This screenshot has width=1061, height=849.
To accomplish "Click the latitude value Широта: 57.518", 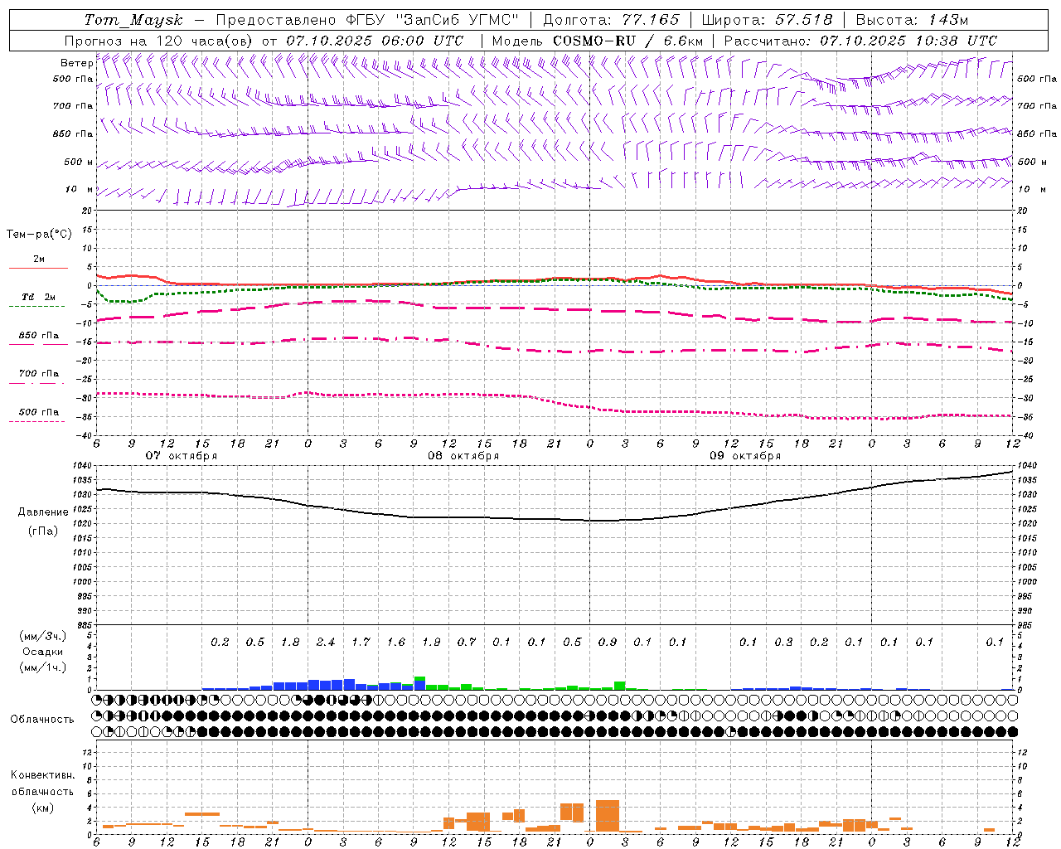I will point(768,20).
